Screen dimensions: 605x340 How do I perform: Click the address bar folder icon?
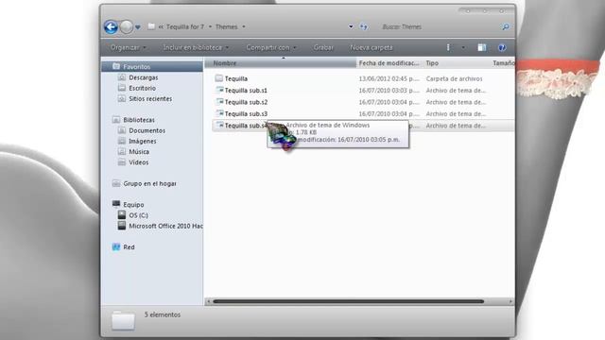point(151,26)
